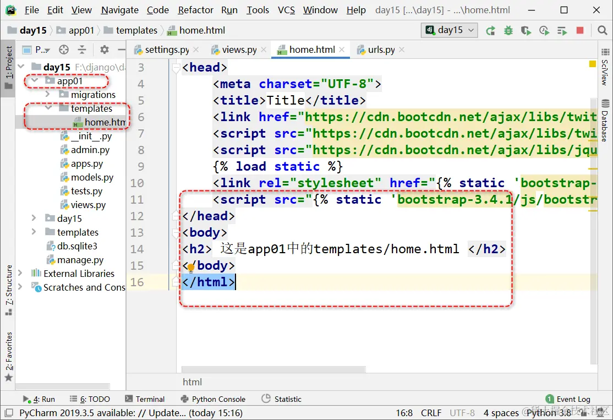Open the Structure tool window
Viewport: 613px width, 420px height.
(x=9, y=290)
